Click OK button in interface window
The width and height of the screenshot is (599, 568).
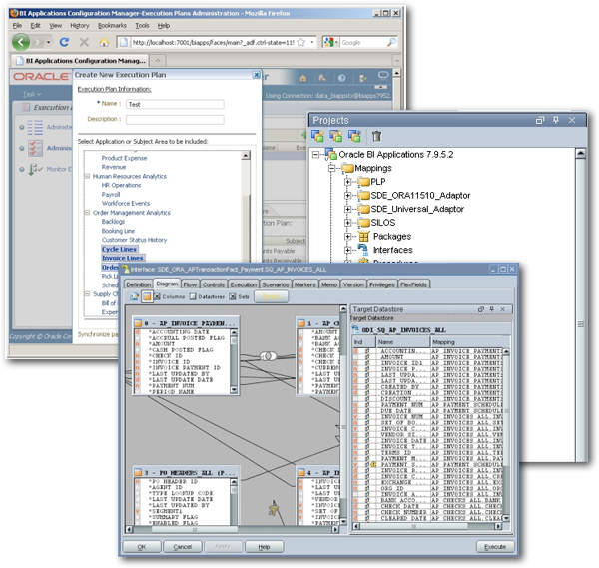142,547
